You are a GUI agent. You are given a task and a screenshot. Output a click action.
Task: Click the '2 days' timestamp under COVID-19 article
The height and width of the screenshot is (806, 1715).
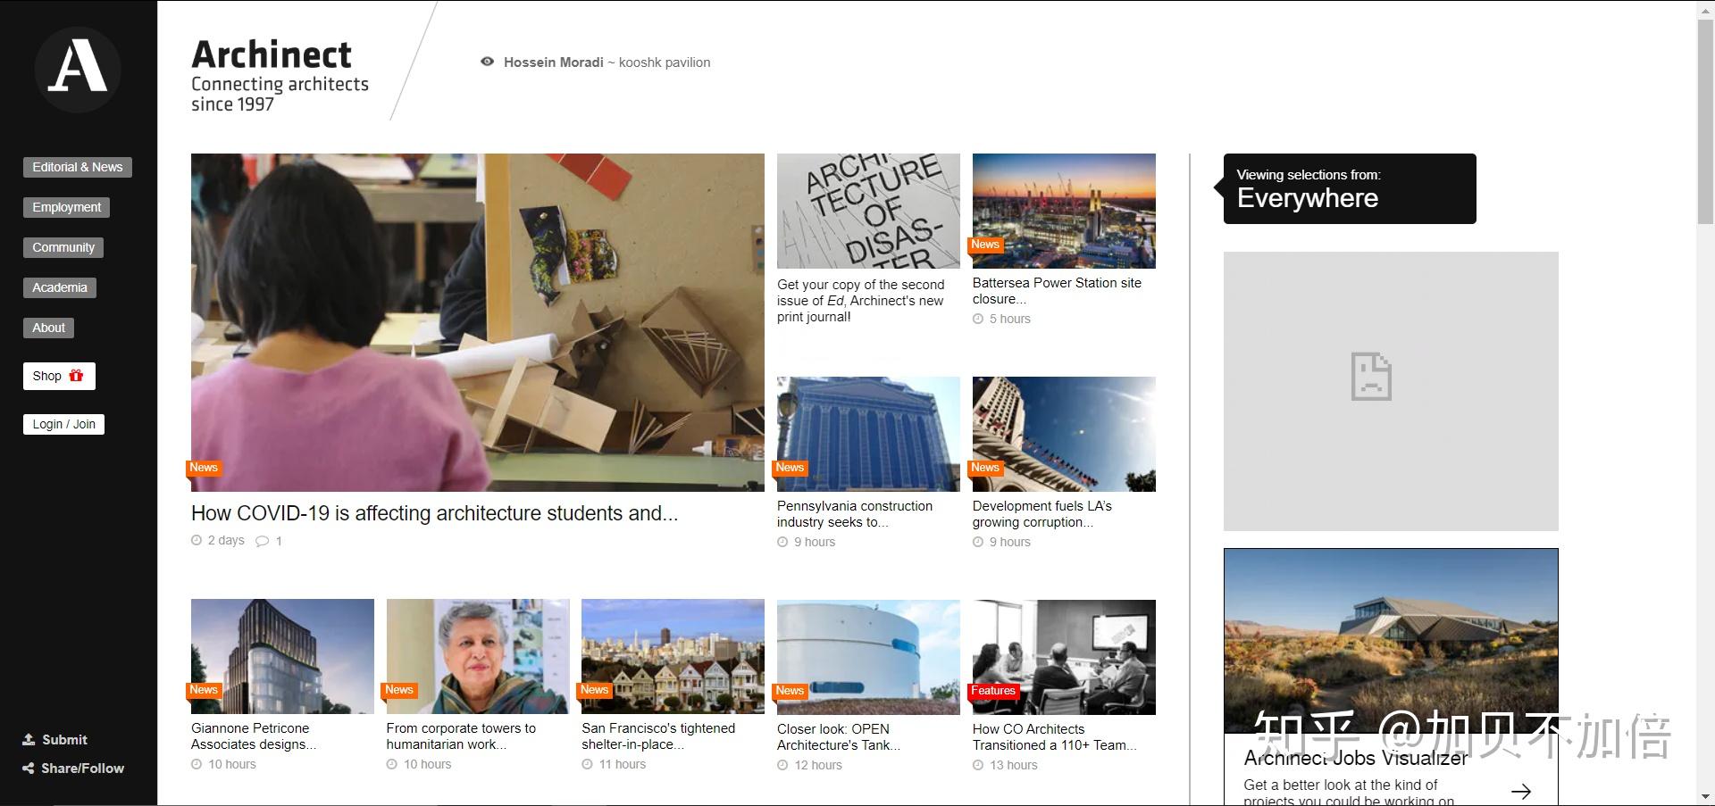[226, 541]
